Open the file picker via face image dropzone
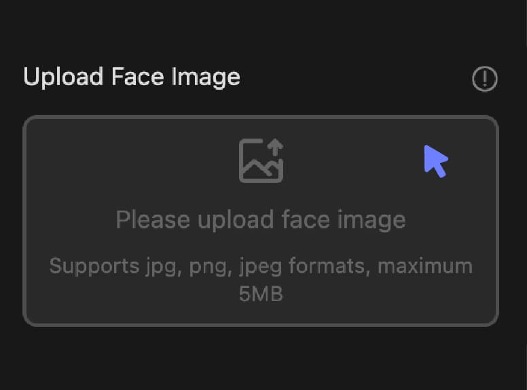Screen dimensions: 527x390 click(261, 221)
